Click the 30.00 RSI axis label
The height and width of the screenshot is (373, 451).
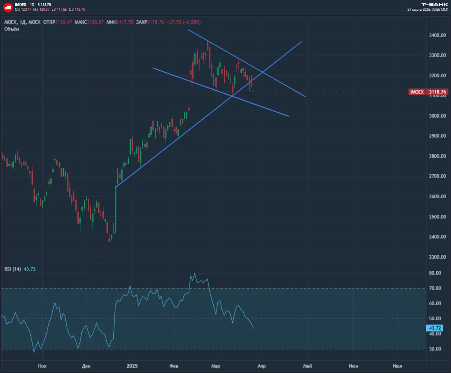coord(435,349)
